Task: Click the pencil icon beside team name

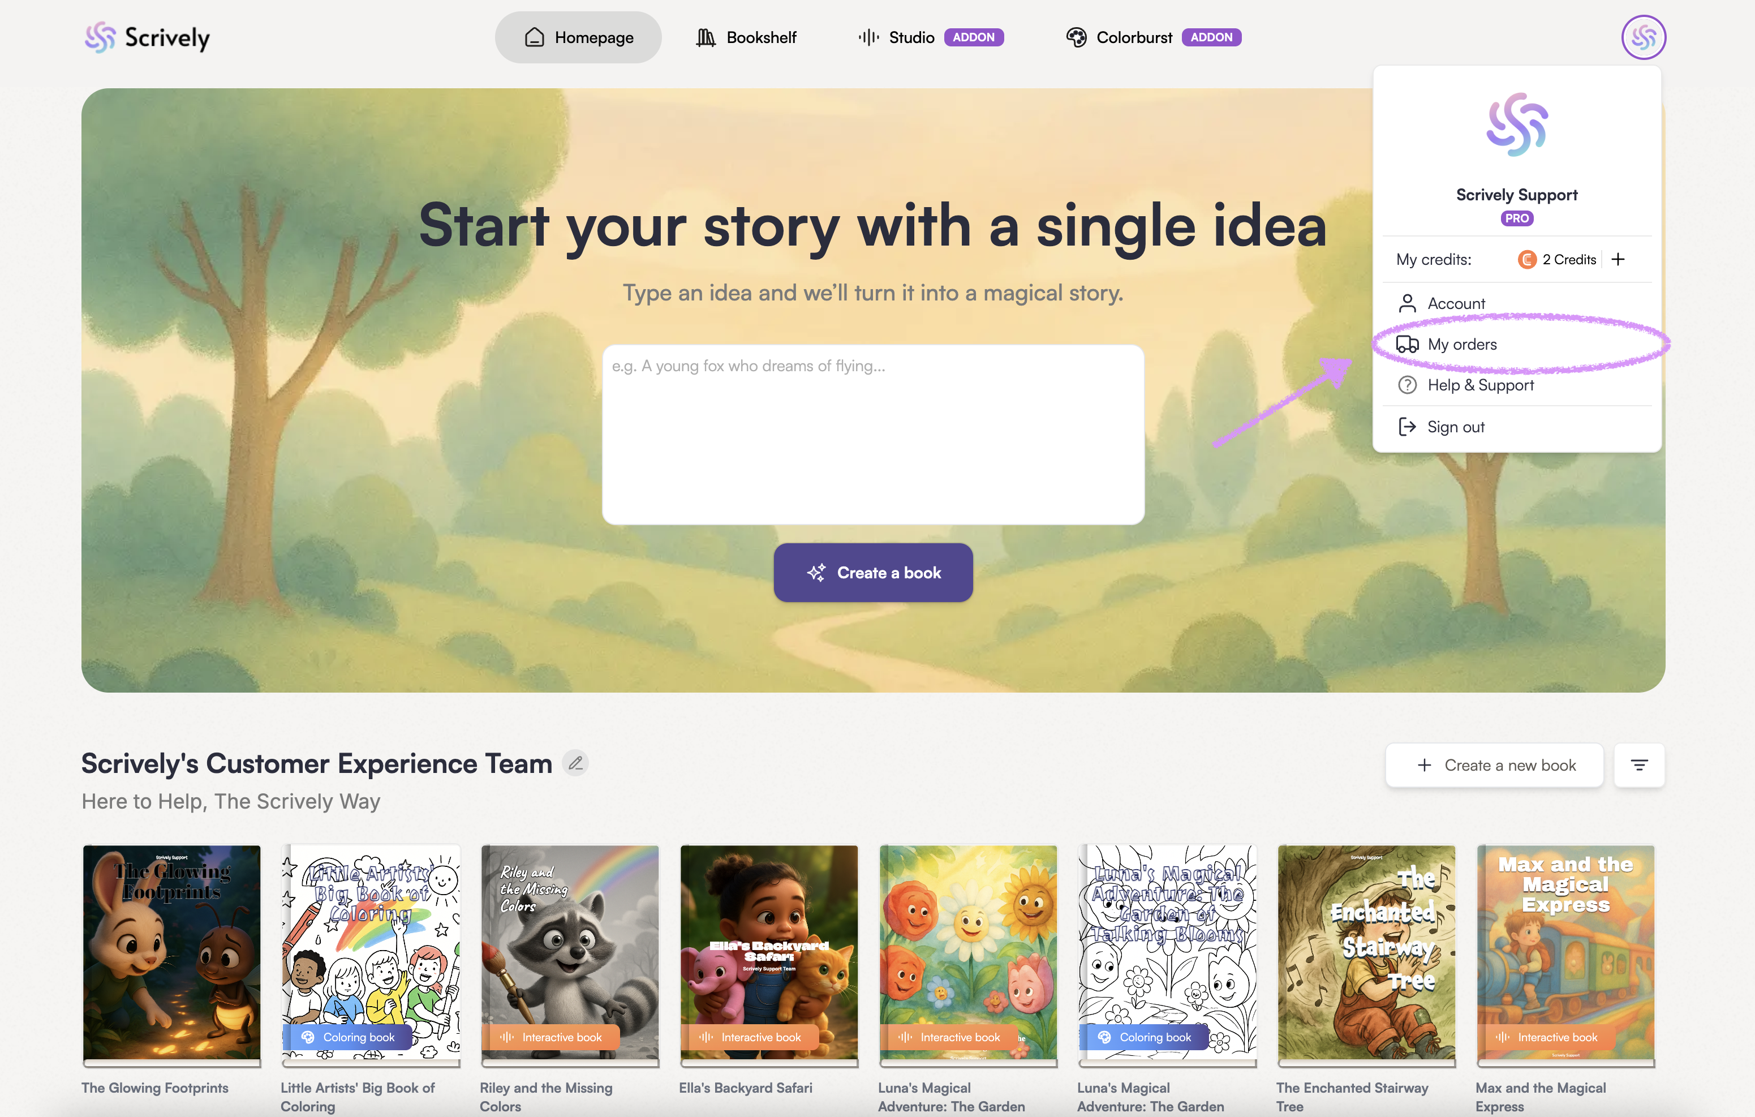Action: 576,763
